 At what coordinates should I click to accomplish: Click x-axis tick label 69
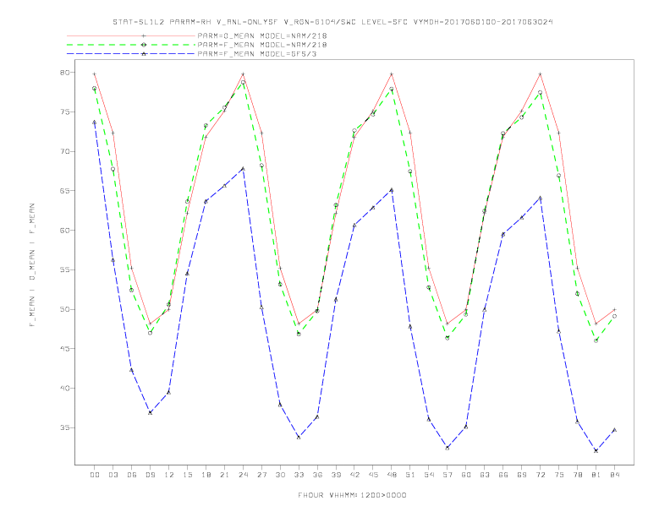[x=522, y=475]
